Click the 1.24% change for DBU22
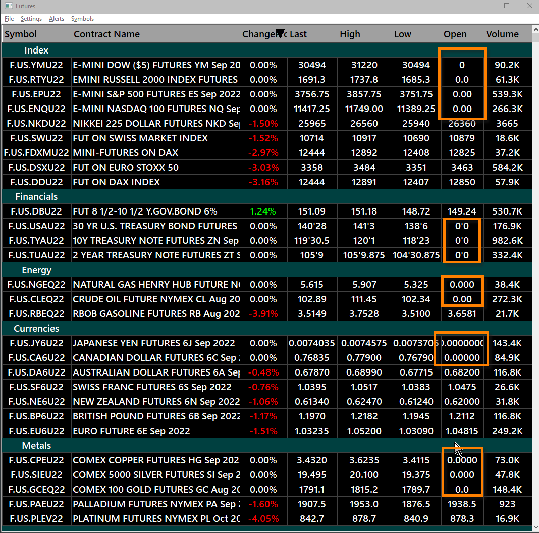This screenshot has height=533, width=539. (x=263, y=211)
